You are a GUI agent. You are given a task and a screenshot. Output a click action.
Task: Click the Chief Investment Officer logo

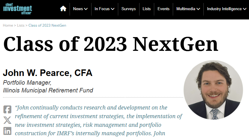coord(17,9)
